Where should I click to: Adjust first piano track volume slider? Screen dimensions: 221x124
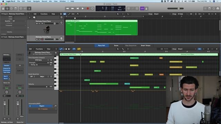[51, 23]
